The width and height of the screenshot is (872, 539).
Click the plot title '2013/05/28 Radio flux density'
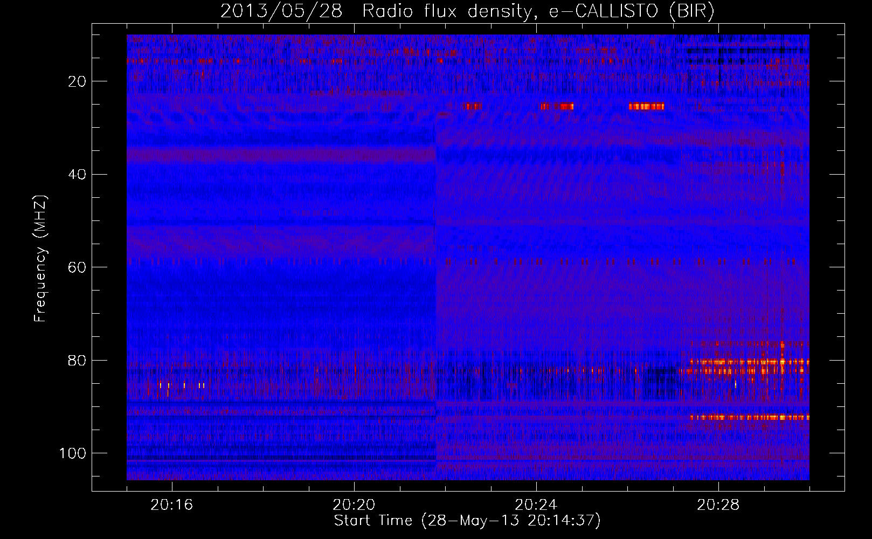coord(467,11)
